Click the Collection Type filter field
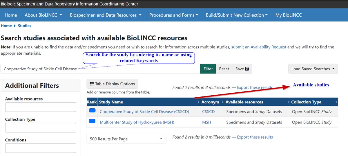This screenshot has height=156, width=348. 41,128
